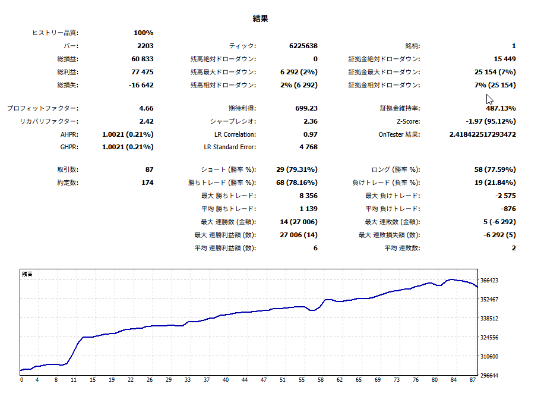The height and width of the screenshot is (393, 541).
Task: Select the LR Standard Error label
Action: [x=230, y=147]
